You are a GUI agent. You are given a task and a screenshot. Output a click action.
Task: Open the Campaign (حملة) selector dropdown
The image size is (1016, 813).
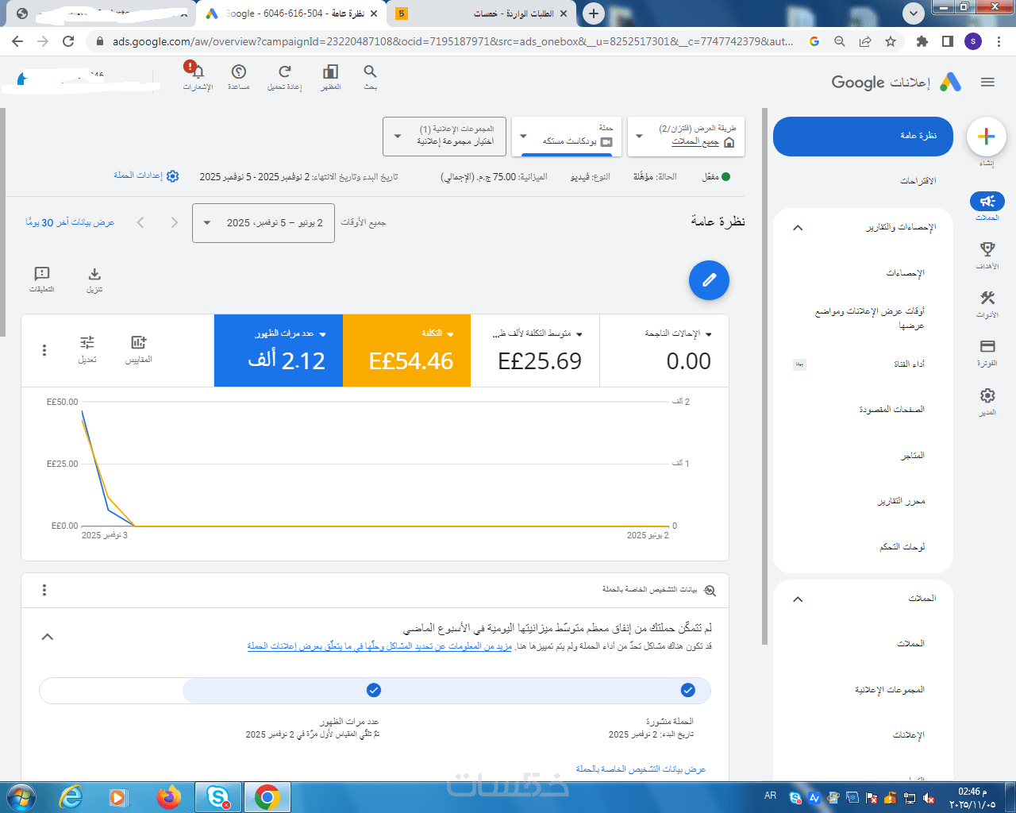567,137
